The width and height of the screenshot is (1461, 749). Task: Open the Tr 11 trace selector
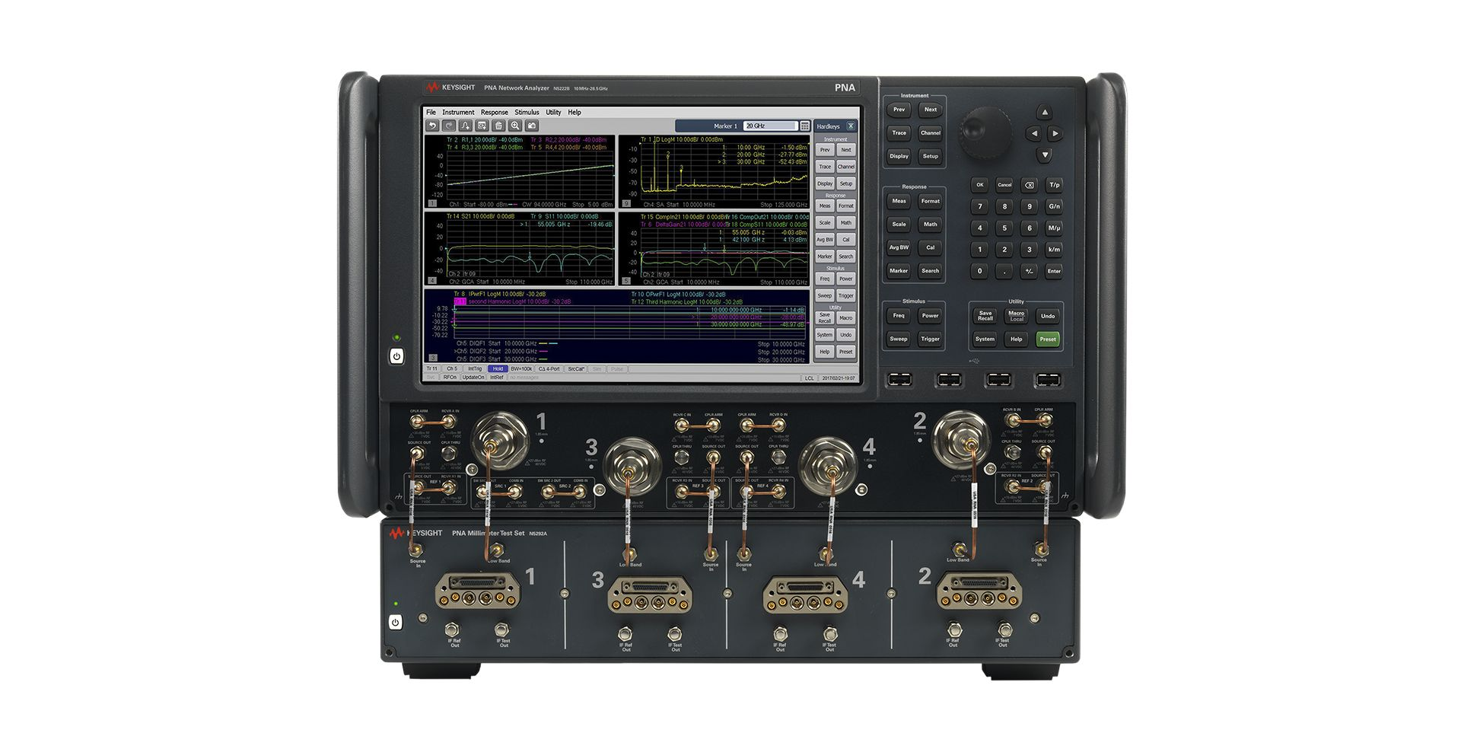[x=432, y=368]
